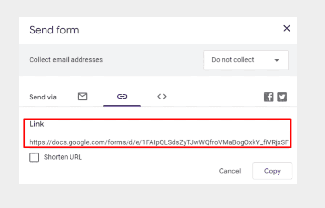Share the form via Facebook icon
This screenshot has height=208, width=325.
tap(268, 97)
